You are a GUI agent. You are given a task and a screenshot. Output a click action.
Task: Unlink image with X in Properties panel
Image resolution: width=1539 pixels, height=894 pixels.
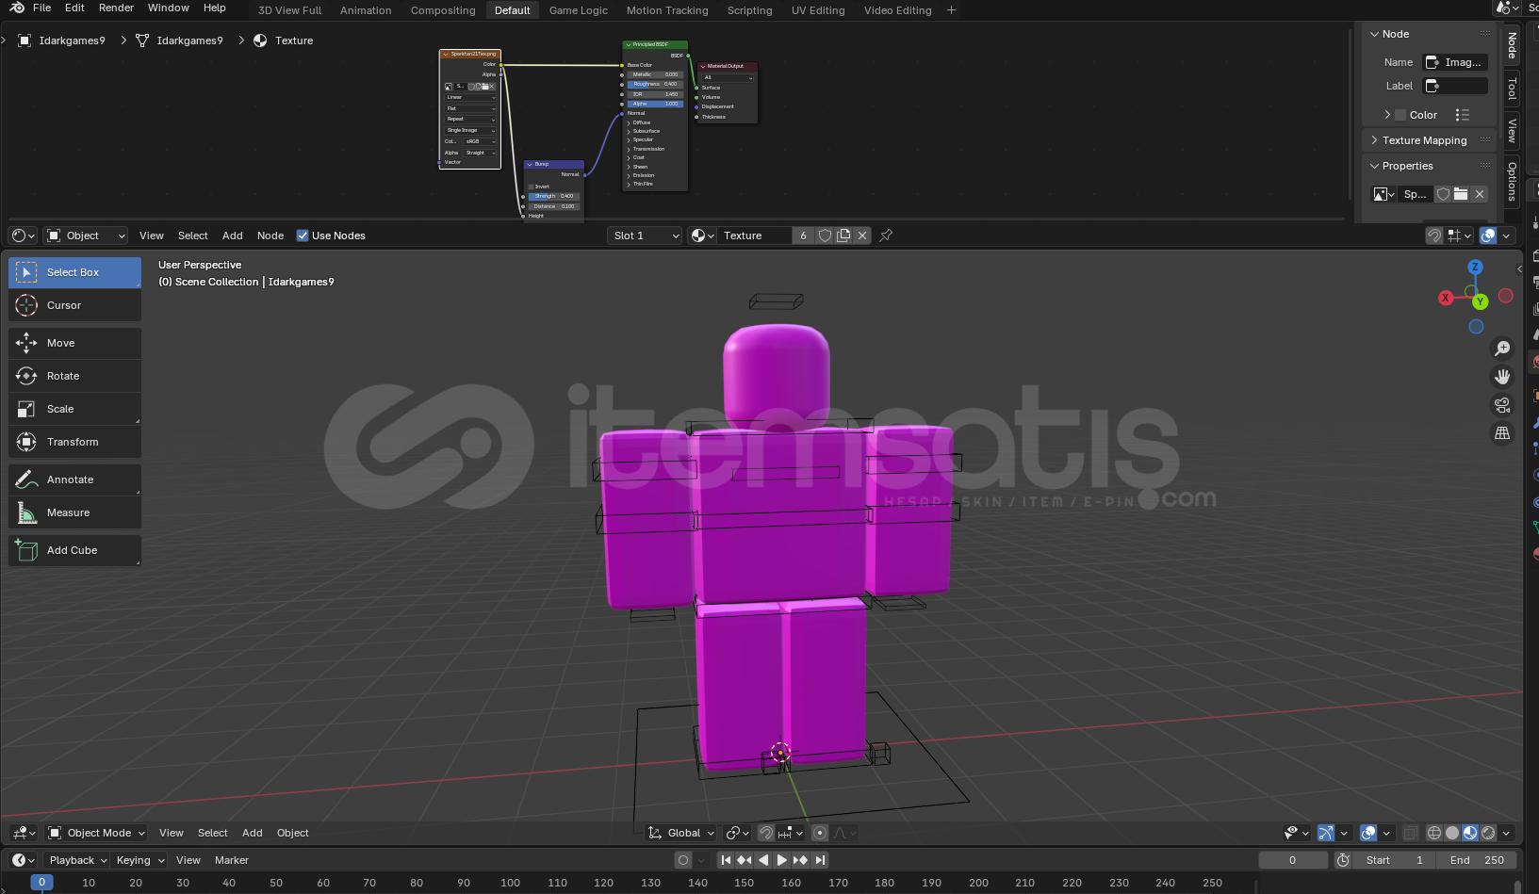pos(1480,194)
